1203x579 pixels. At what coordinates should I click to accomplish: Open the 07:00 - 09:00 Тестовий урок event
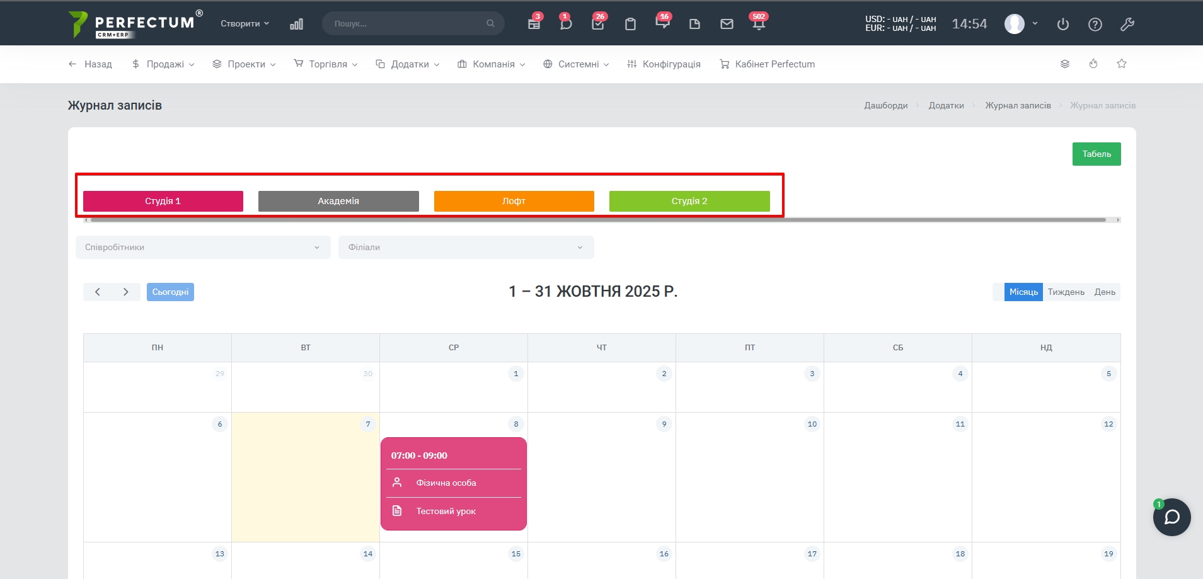(454, 483)
